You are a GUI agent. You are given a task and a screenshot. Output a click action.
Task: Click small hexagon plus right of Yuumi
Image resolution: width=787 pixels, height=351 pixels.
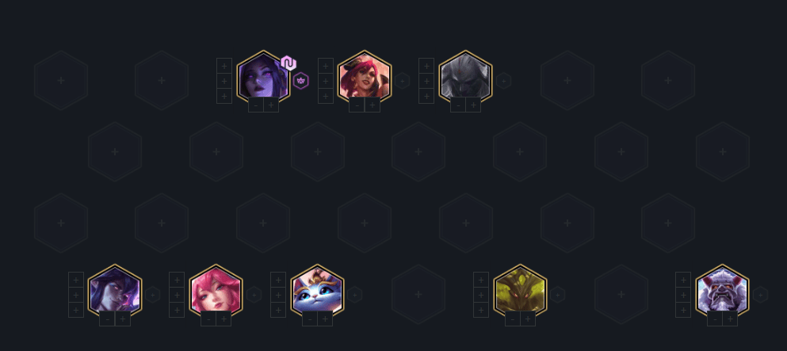(x=354, y=295)
